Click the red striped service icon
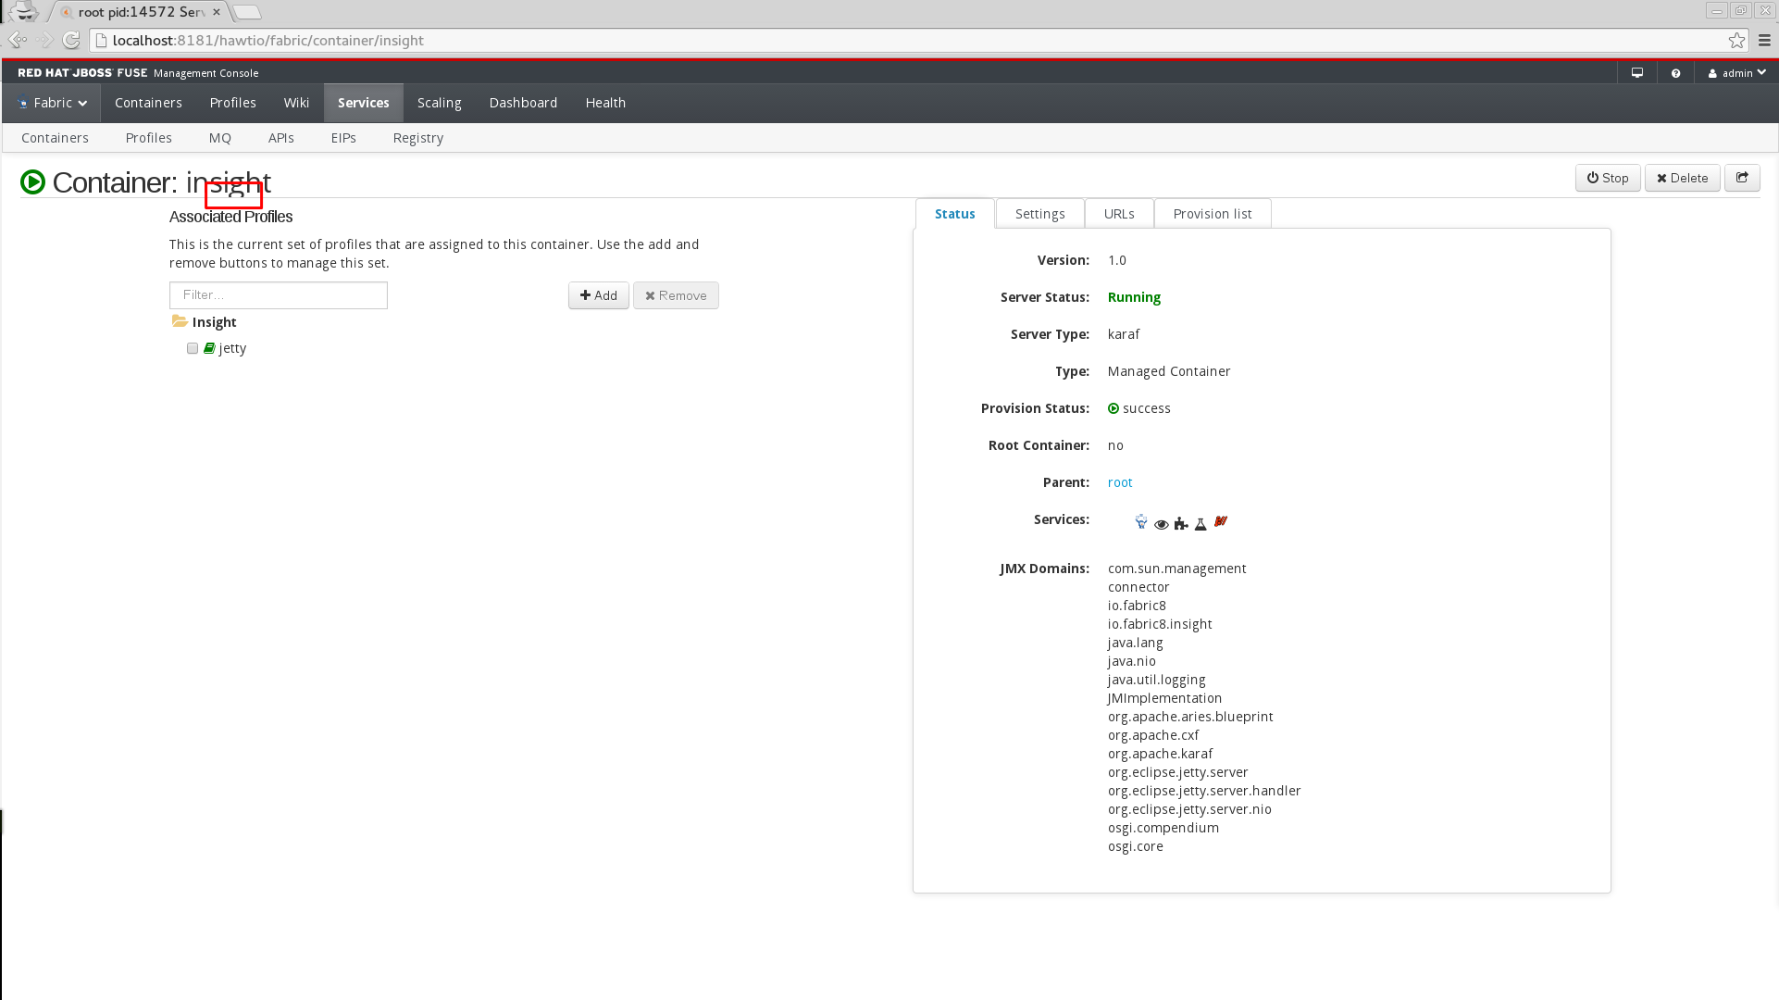This screenshot has width=1779, height=1000. (x=1221, y=521)
